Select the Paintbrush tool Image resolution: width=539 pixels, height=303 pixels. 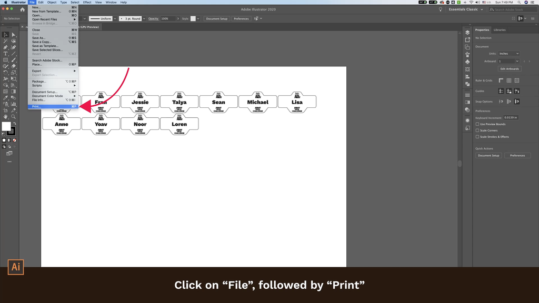click(x=13, y=60)
